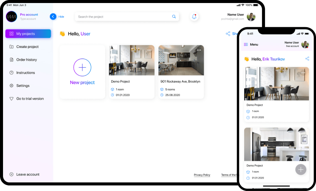
Task: Click phone battery status icon
Action: 307,34
